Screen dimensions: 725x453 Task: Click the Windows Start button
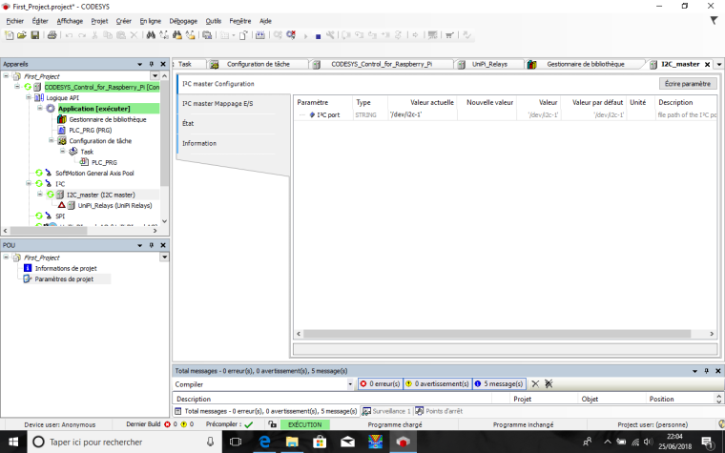click(13, 442)
